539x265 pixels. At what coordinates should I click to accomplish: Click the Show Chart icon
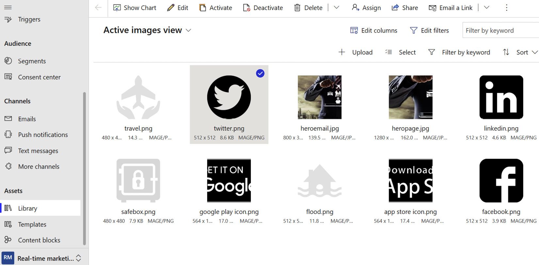click(117, 8)
